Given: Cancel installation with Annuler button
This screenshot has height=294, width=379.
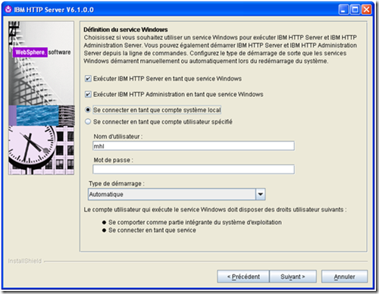Looking at the screenshot, I should pos(344,277).
